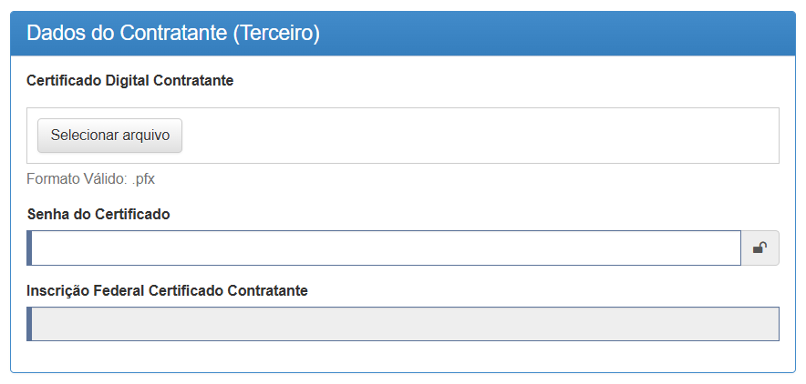Screen dimensions: 806x384
Task: Click the Formato Válido: .pfx hint text
Action: [90, 179]
